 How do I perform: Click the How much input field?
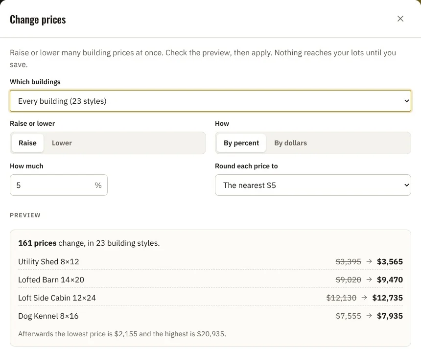tap(59, 185)
